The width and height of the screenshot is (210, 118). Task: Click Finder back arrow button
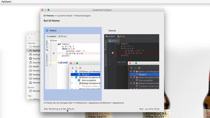click(30, 38)
